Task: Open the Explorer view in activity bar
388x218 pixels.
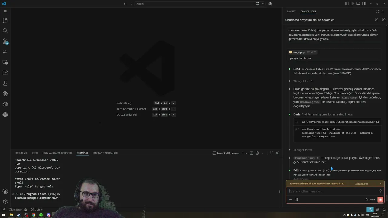Action: [5, 20]
